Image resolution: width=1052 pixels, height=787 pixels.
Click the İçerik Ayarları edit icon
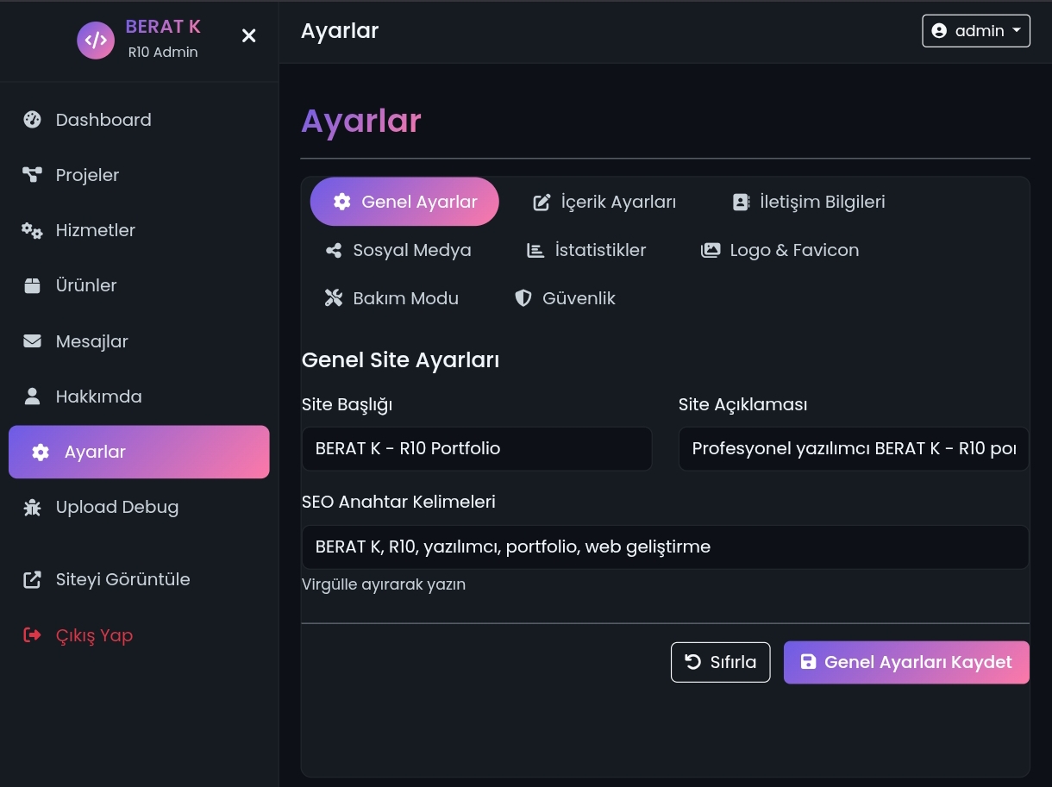pos(542,203)
